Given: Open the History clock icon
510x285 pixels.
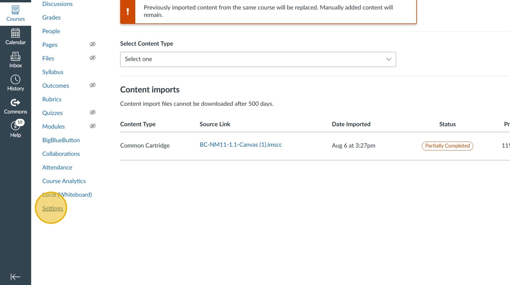Looking at the screenshot, I should 15,80.
